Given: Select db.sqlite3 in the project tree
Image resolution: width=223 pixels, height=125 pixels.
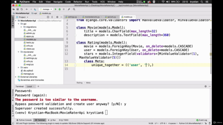Looking at the screenshot, I should pos(28,70).
